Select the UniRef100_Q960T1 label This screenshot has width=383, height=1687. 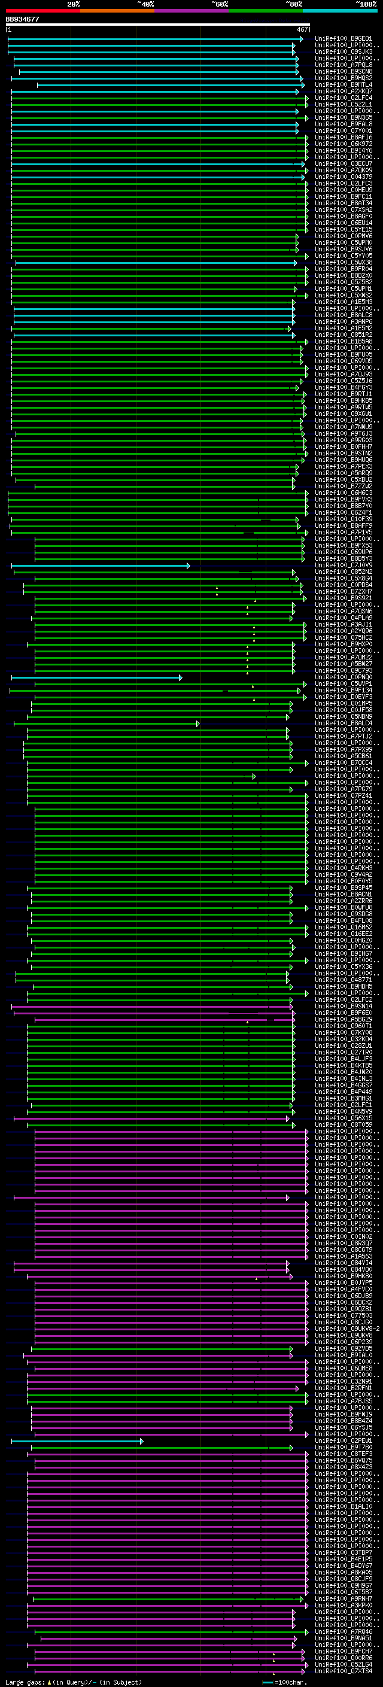(344, 1026)
